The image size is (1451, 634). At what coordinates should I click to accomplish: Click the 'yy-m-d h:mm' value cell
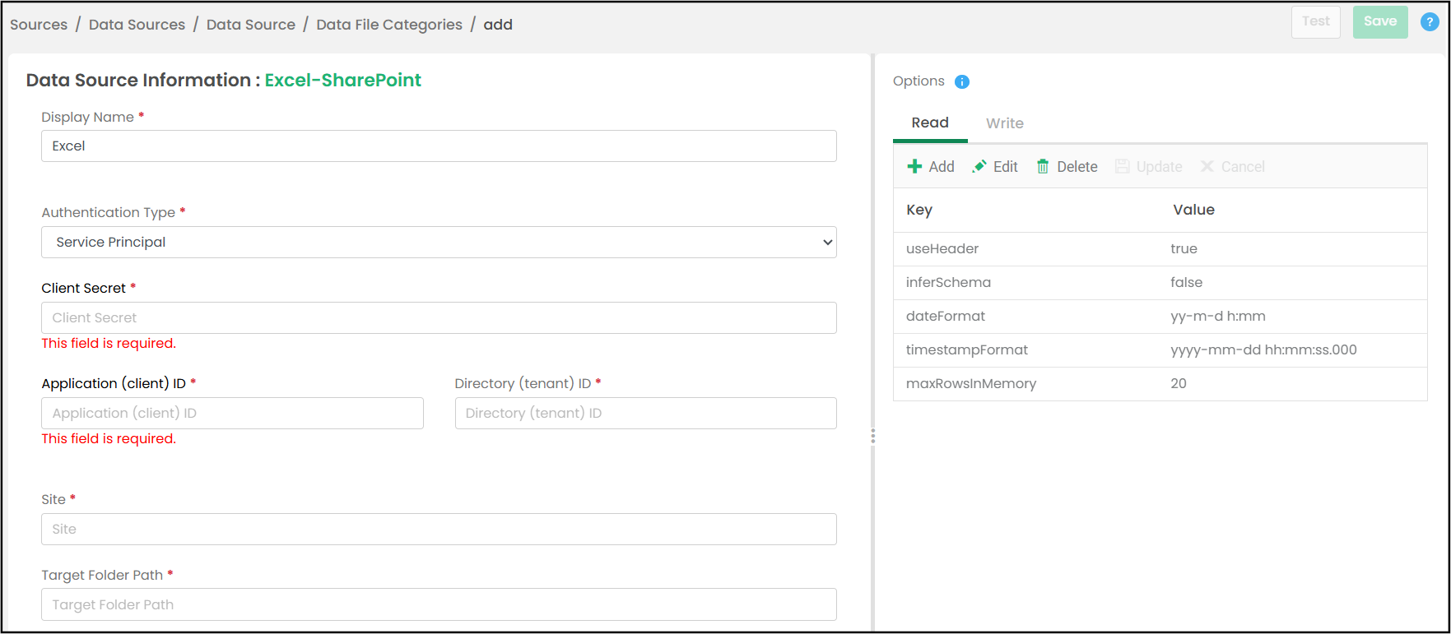coord(1218,317)
